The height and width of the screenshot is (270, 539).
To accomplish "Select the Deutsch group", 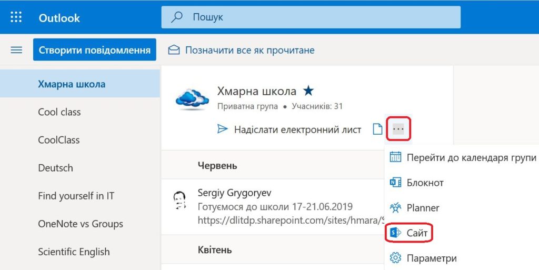I will pos(80,168).
